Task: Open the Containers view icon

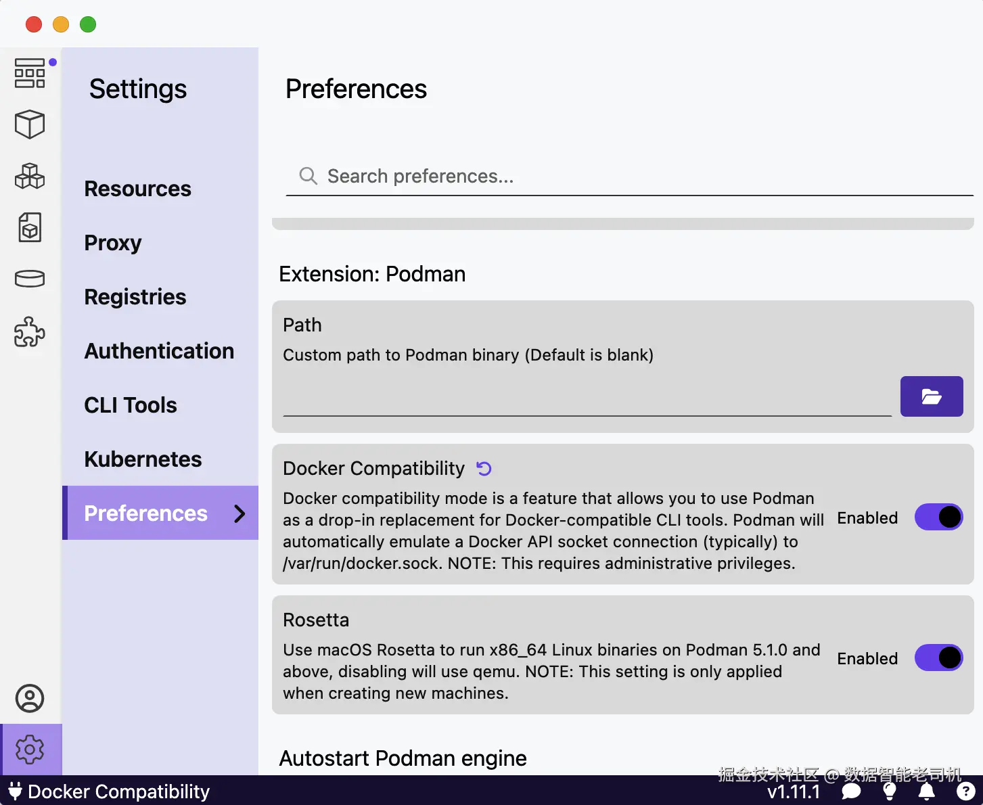Action: 30,124
